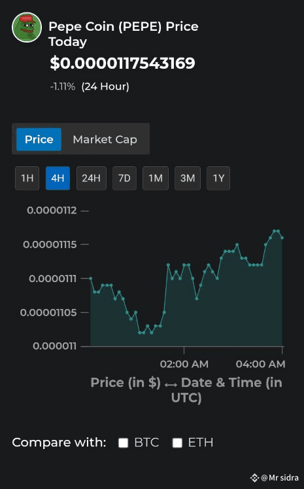Click the @Mr sidra username watermark
This screenshot has height=489, width=304.
[x=280, y=477]
